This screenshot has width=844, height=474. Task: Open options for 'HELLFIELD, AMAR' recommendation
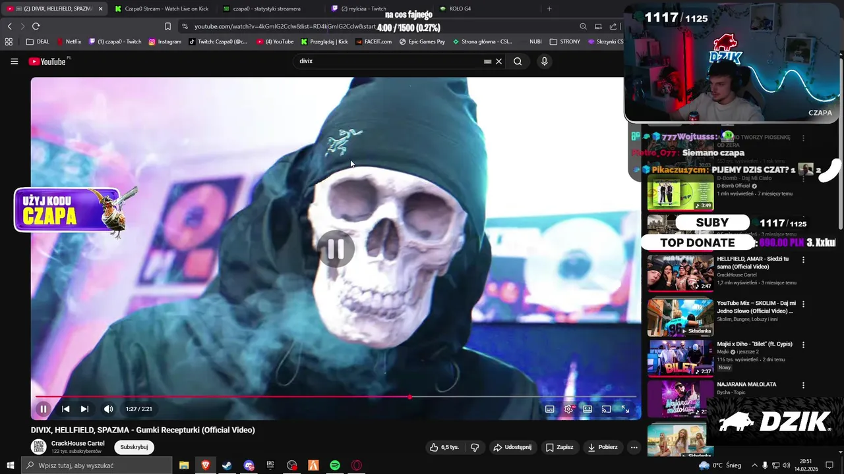click(x=803, y=260)
